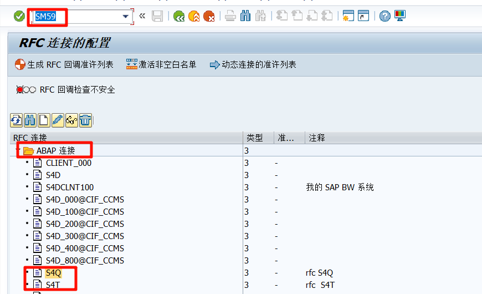This screenshot has width=482, height=294.
Task: Click the Change pencil icon
Action: pos(58,120)
